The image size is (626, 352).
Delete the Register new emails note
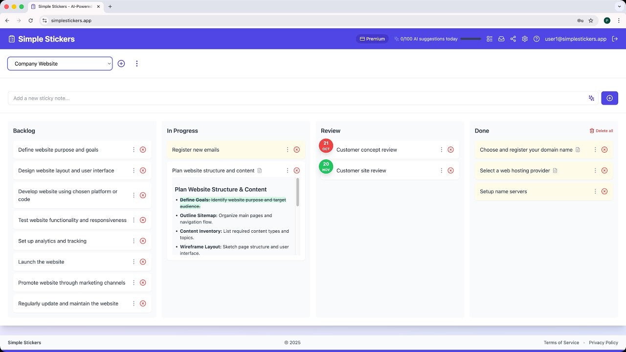pyautogui.click(x=297, y=150)
